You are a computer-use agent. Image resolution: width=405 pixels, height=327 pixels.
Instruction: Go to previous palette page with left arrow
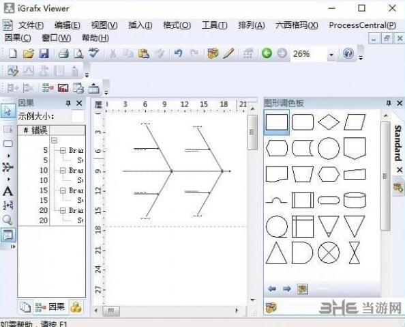(272, 289)
